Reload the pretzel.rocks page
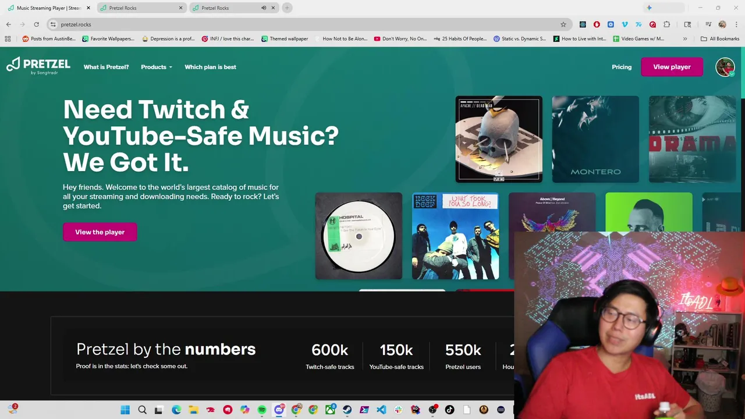Viewport: 745px width, 419px height. click(36, 24)
